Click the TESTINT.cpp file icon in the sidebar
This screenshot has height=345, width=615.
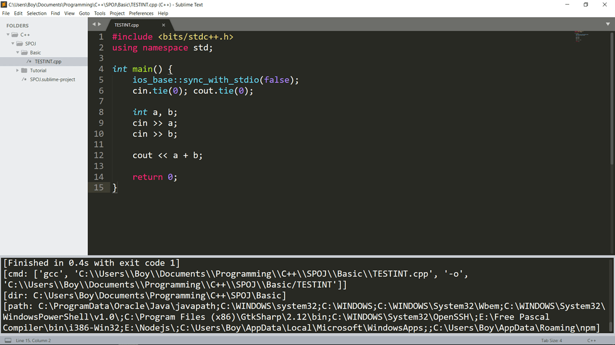click(x=27, y=61)
